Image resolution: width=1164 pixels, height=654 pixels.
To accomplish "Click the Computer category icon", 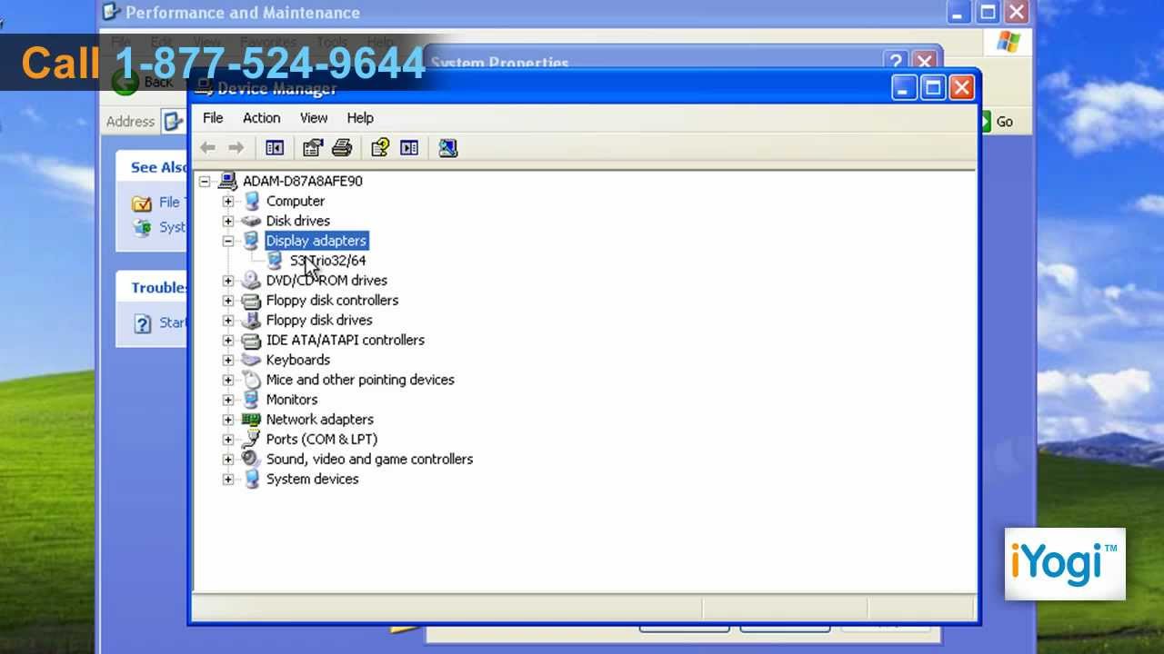I will (x=251, y=201).
